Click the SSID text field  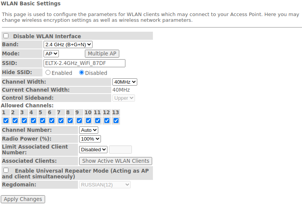(x=84, y=63)
